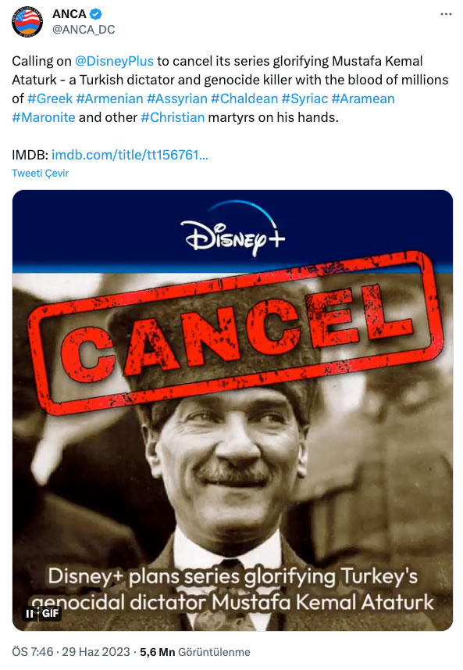Click Tweeti Çevir to translate tweet
463x670 pixels.
pos(40,173)
